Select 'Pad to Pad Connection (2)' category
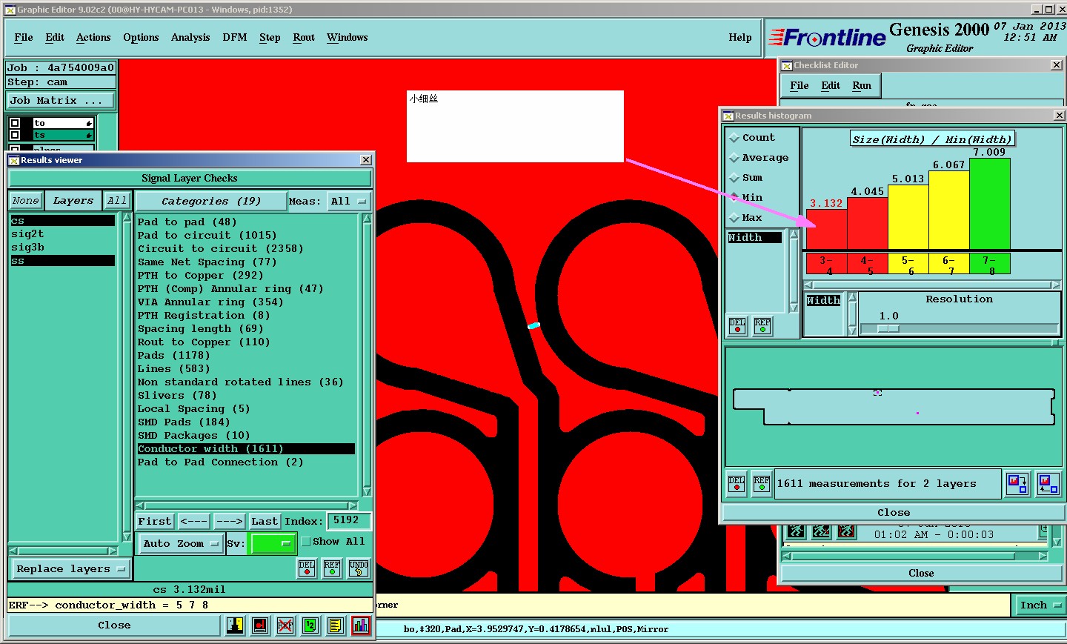 pyautogui.click(x=246, y=462)
